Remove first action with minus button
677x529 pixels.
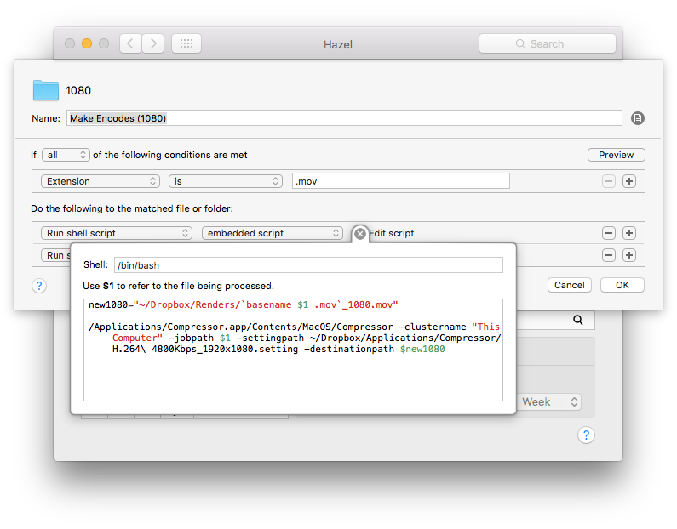click(609, 233)
